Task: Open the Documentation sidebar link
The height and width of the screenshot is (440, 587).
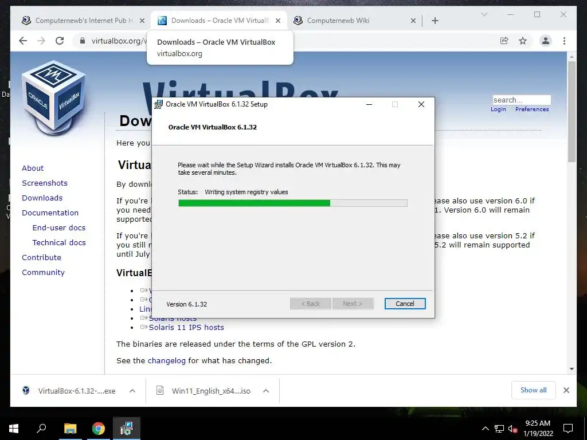Action: coord(50,213)
